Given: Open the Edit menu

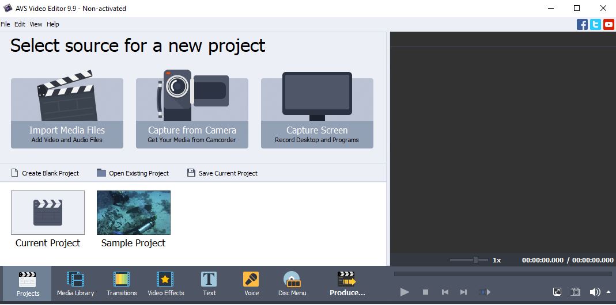Looking at the screenshot, I should pyautogui.click(x=20, y=24).
